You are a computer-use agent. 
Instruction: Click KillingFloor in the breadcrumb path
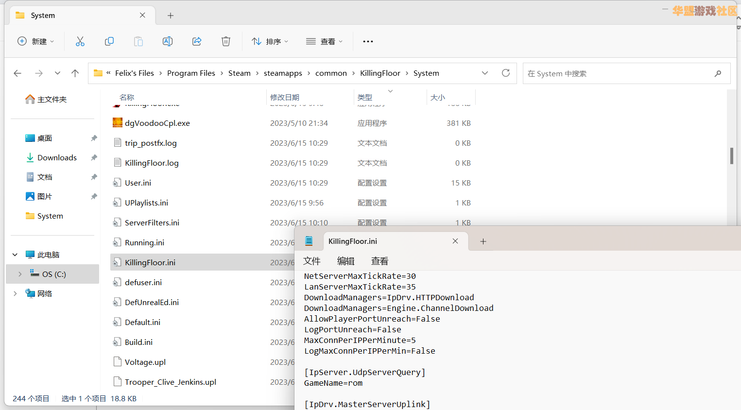(x=380, y=73)
